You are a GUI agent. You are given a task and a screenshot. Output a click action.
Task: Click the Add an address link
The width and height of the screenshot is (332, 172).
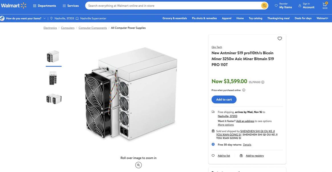coord(245,121)
